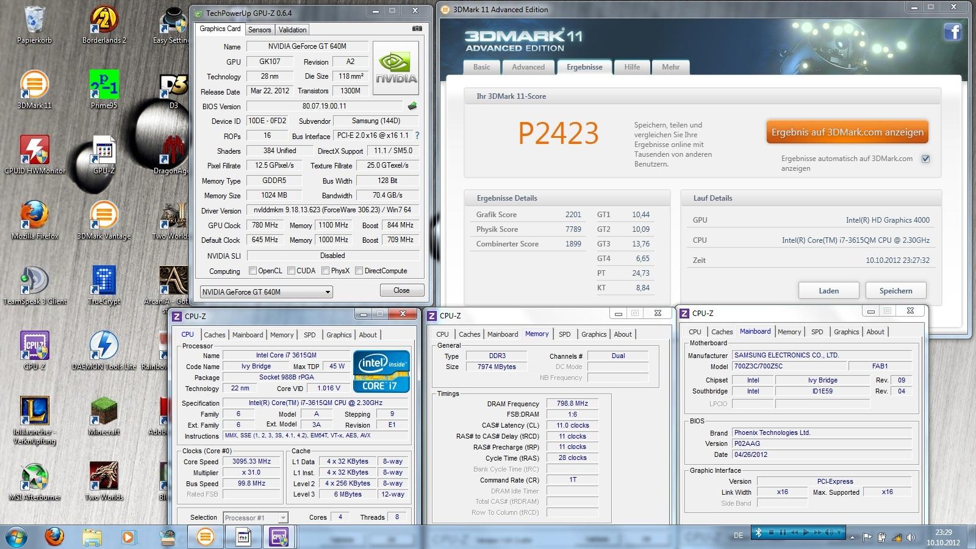Screen dimensions: 976x549
Task: Launch the Borderlands 2 desktop shortcut
Action: click(104, 24)
